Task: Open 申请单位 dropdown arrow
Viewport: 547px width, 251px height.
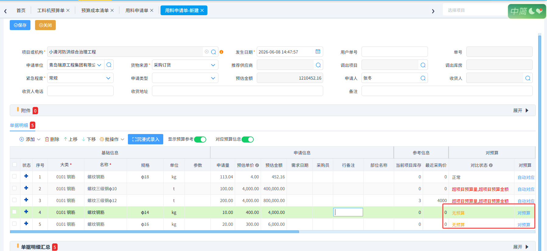Action: click(99, 65)
